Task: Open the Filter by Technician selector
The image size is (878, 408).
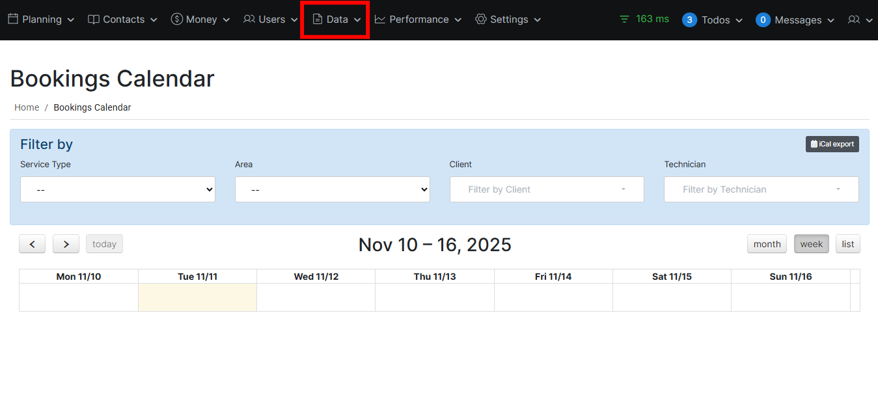Action: coord(761,189)
